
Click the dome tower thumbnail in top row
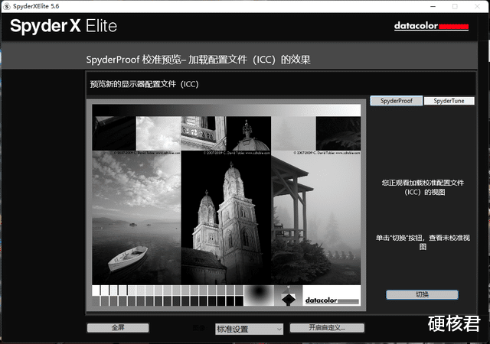[x=248, y=133]
